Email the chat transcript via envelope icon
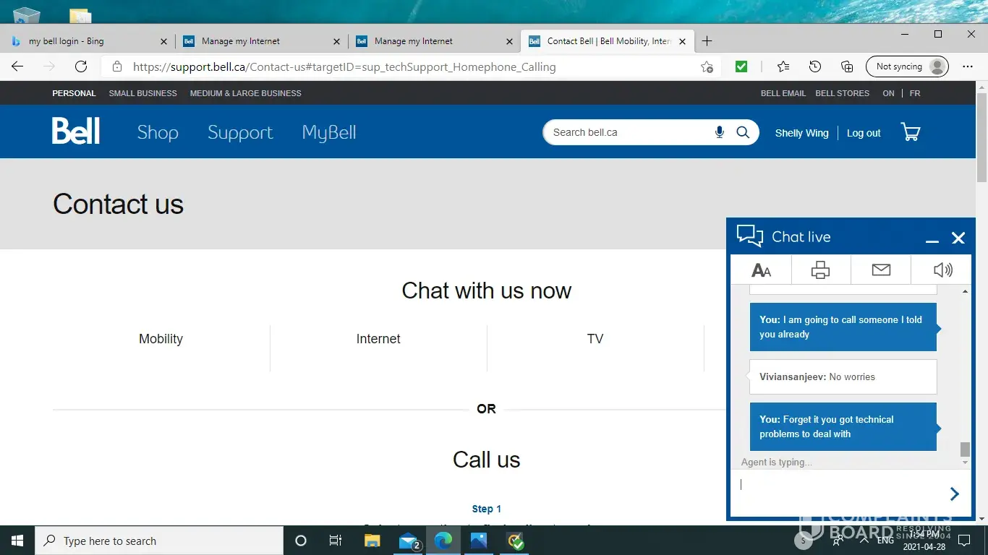The image size is (988, 555). point(880,270)
